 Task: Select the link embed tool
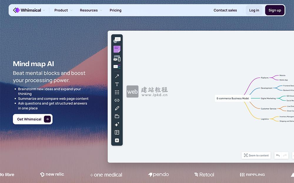point(117,100)
